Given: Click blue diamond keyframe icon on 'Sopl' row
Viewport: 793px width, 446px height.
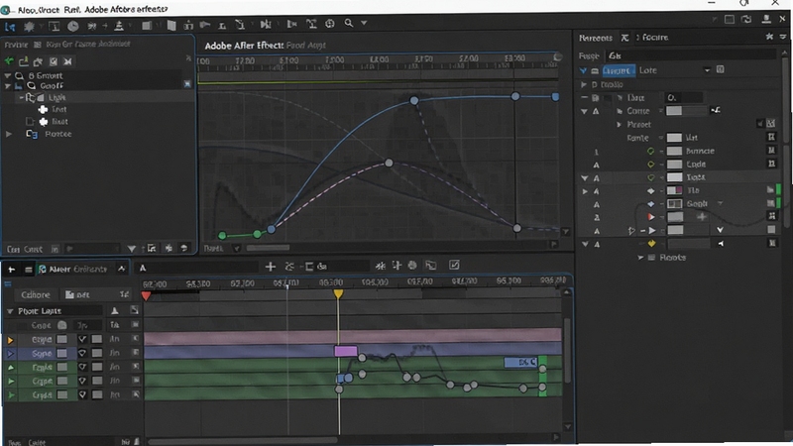Looking at the screenshot, I should click(651, 204).
